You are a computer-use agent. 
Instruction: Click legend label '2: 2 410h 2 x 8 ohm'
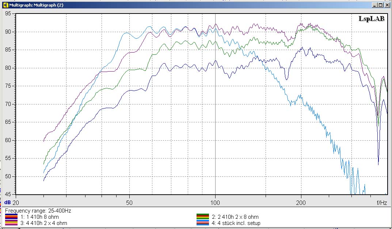(x=235, y=217)
